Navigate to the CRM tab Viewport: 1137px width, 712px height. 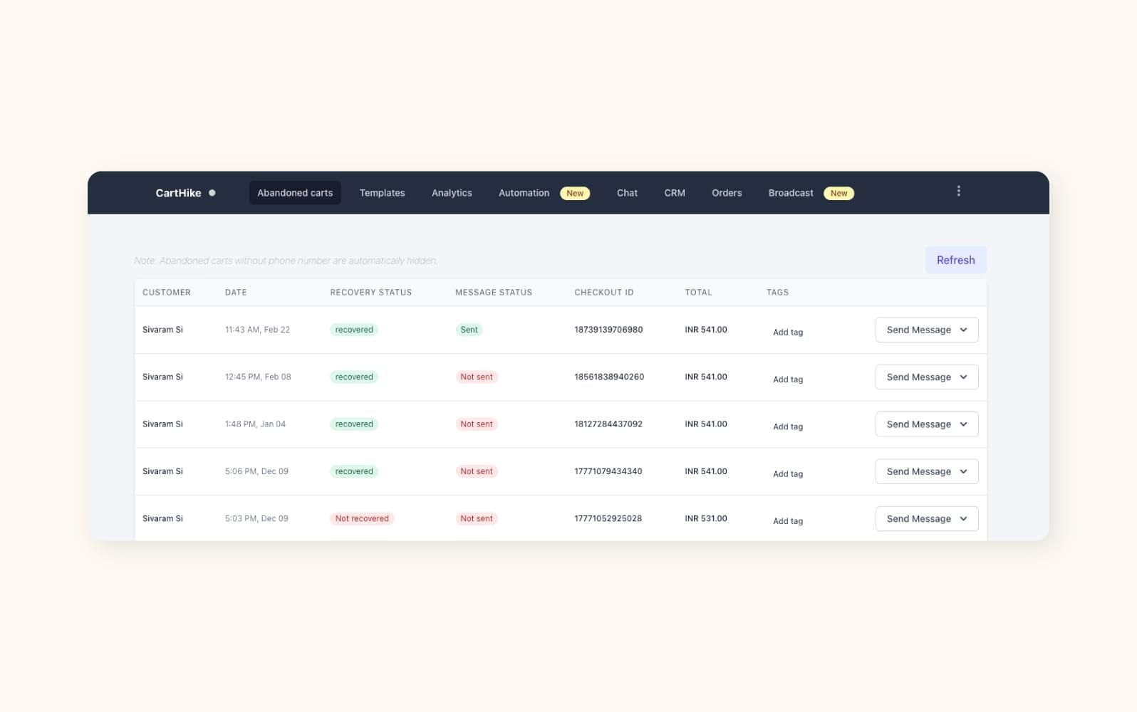pyautogui.click(x=674, y=193)
